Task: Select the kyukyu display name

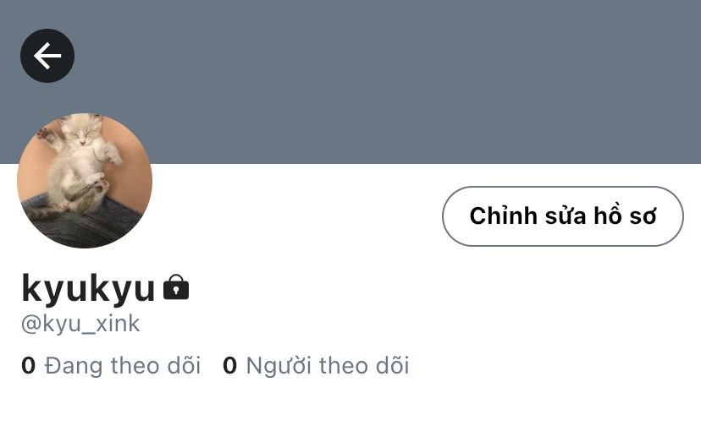Action: click(88, 288)
